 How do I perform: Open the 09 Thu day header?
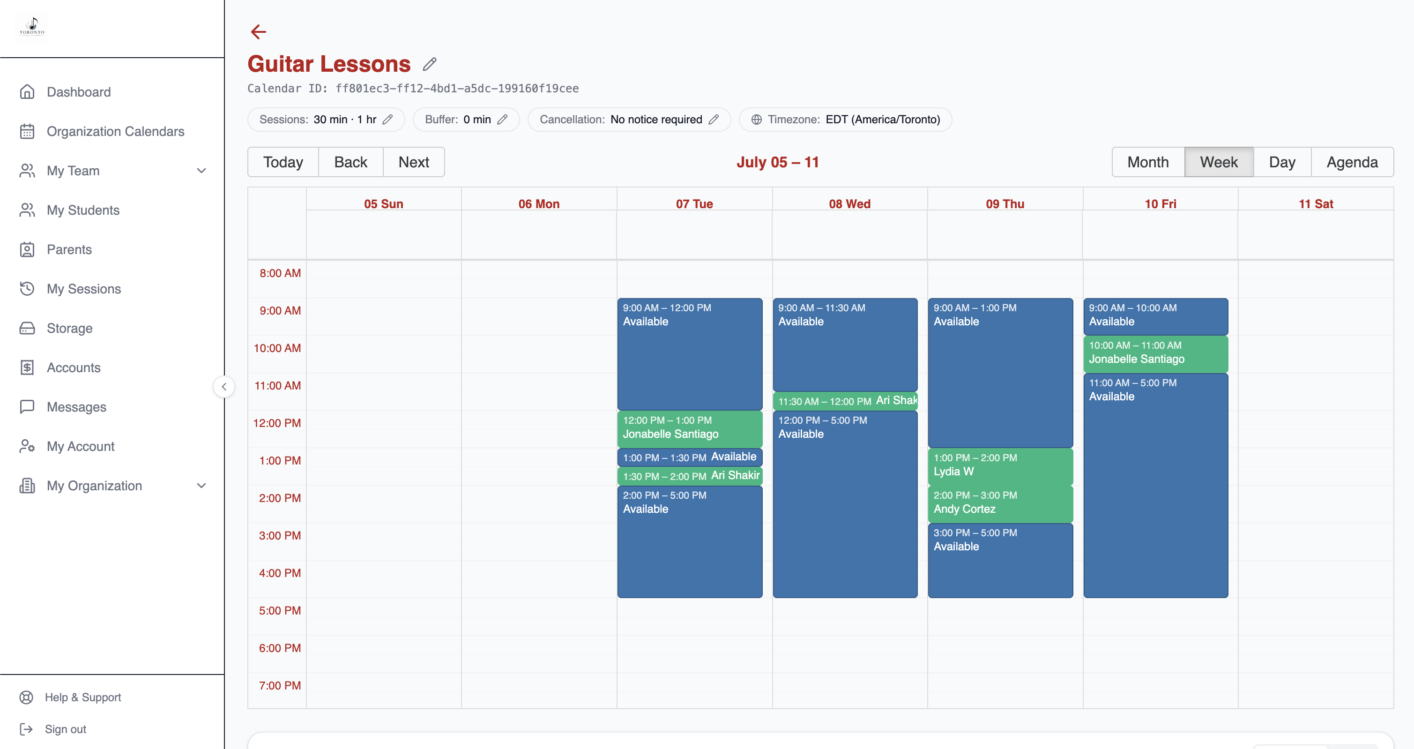(x=1005, y=204)
